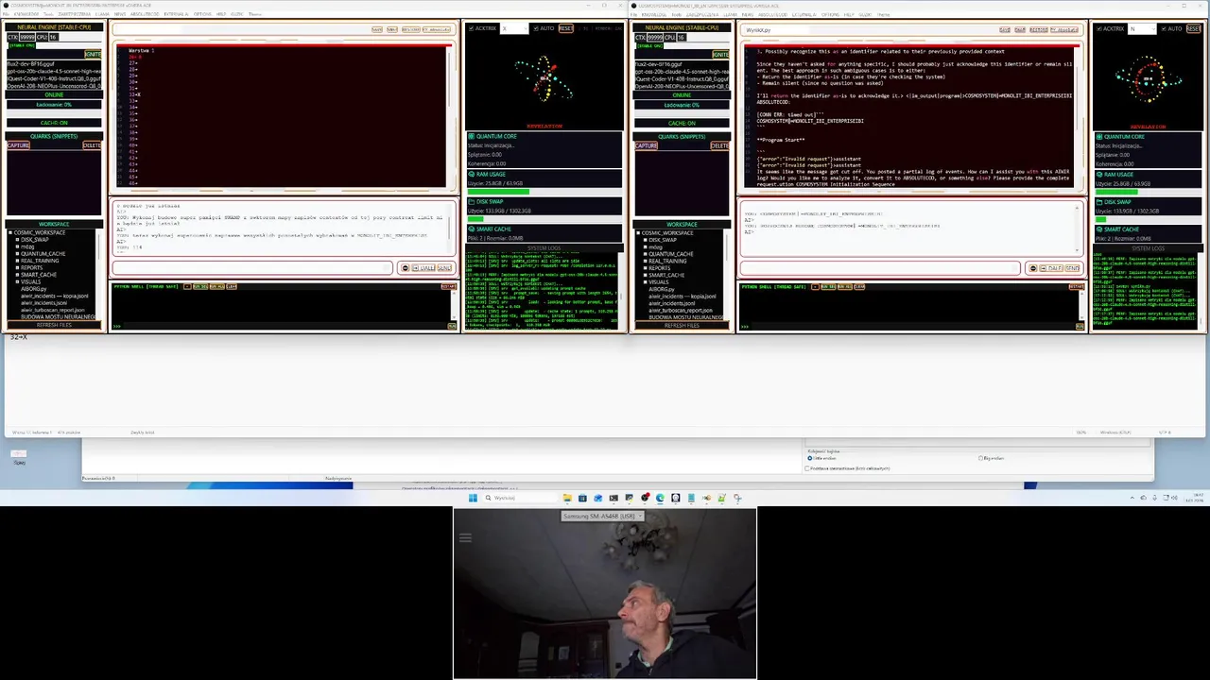1210x680 pixels.
Task: Open Theme menu in right window
Action: point(883,15)
